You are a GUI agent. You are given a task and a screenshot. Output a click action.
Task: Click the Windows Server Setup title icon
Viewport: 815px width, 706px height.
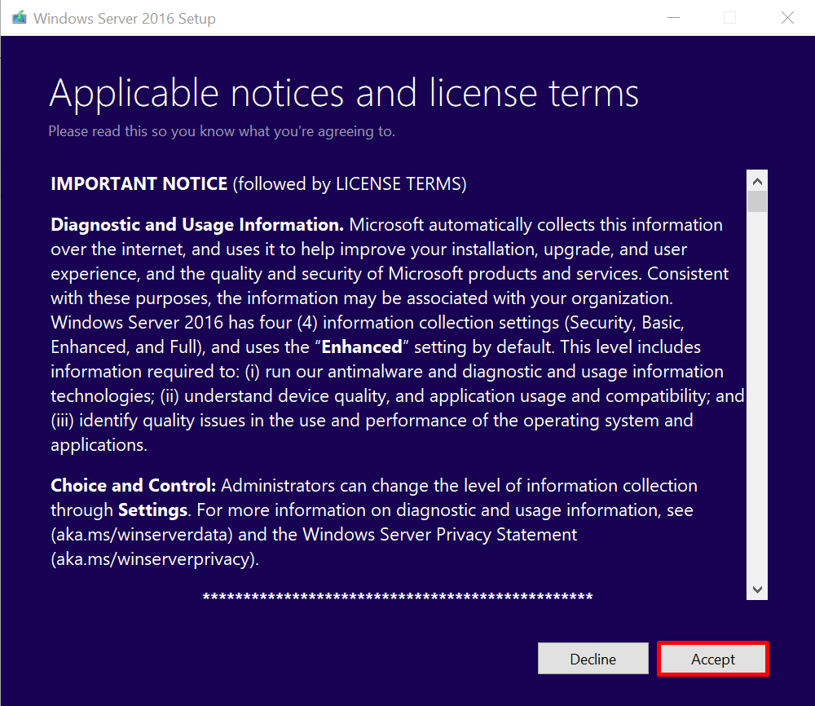20,18
